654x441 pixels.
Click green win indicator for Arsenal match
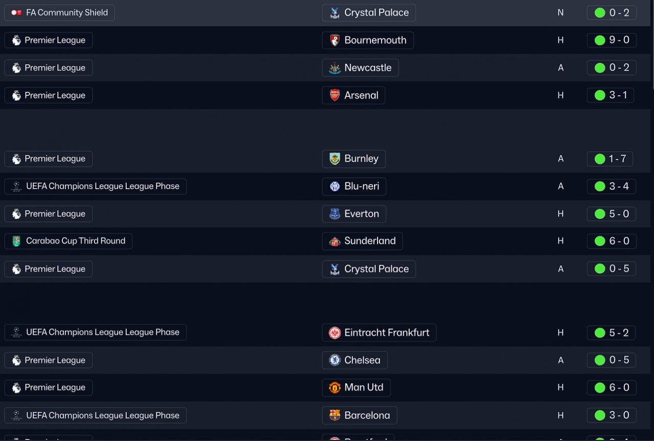click(x=600, y=95)
